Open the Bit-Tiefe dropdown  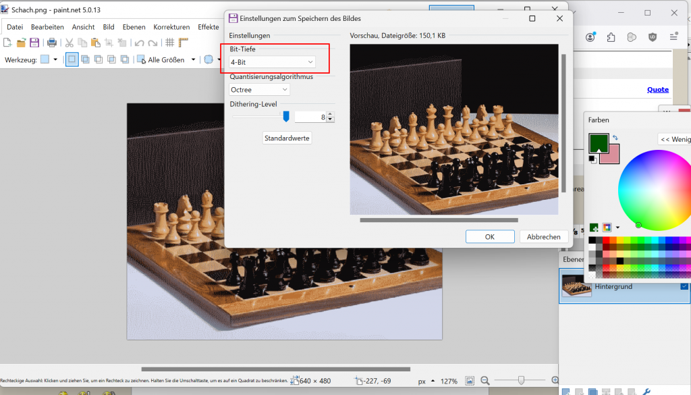pos(272,62)
